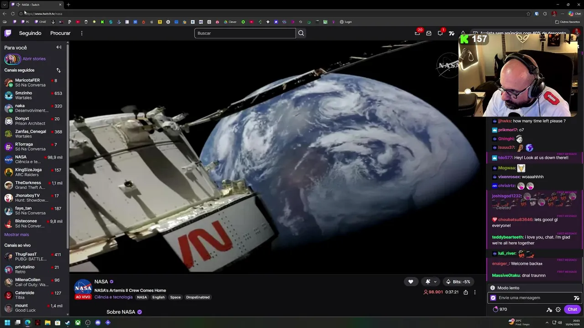The height and width of the screenshot is (328, 584).
Task: Click the Bits: -5% button
Action: tap(459, 282)
